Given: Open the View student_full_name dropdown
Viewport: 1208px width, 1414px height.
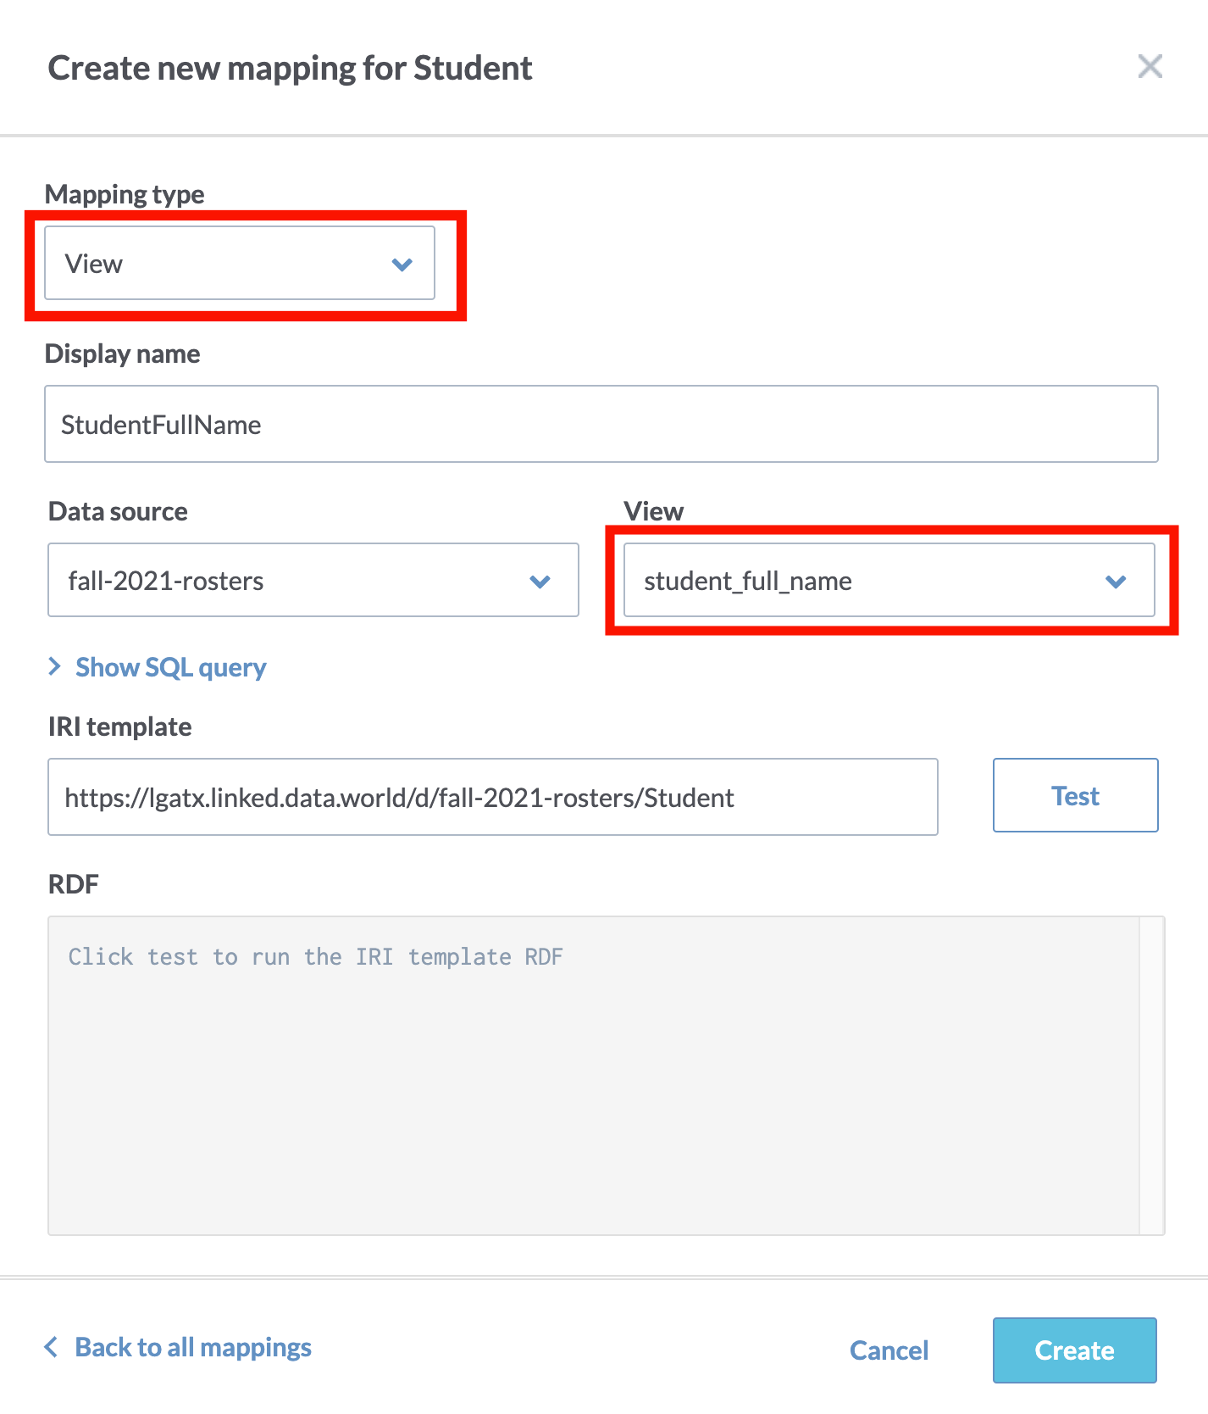Looking at the screenshot, I should [889, 580].
